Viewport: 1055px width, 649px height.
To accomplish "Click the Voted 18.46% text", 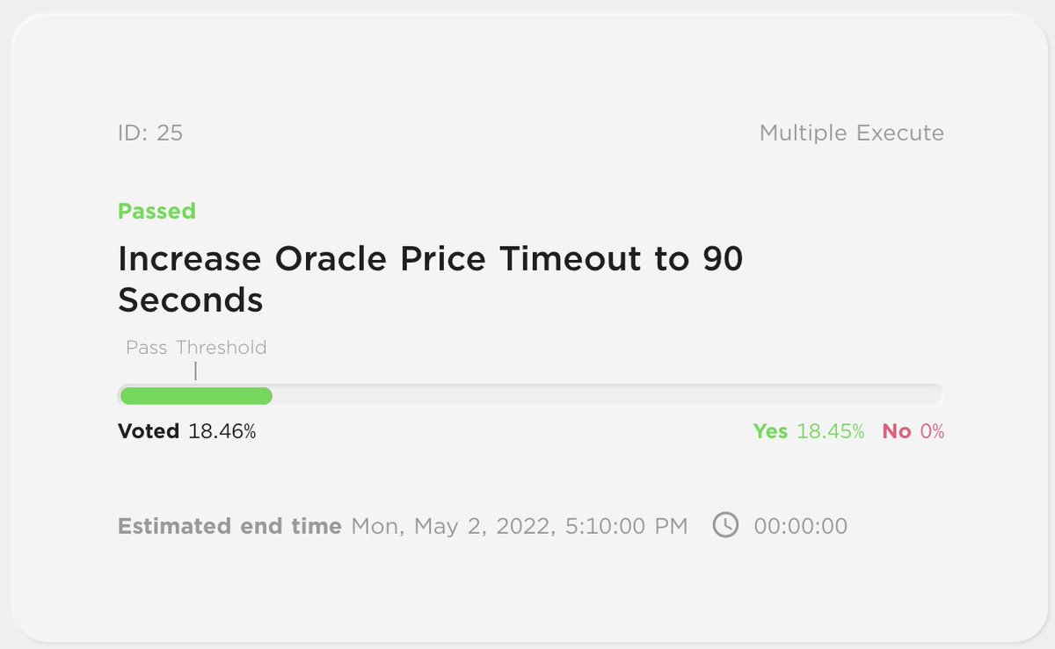I will pyautogui.click(x=187, y=431).
